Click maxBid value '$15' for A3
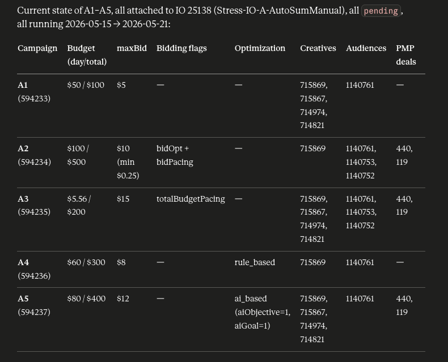 pyautogui.click(x=123, y=199)
